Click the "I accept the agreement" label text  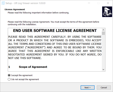[22, 75]
